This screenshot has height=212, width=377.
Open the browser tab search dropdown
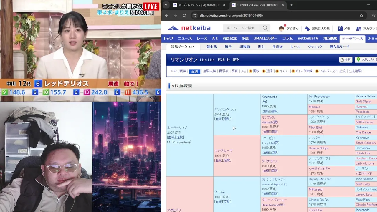point(166,5)
